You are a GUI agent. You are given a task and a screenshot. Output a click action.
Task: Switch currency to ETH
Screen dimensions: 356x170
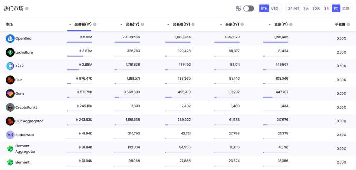pos(264,8)
